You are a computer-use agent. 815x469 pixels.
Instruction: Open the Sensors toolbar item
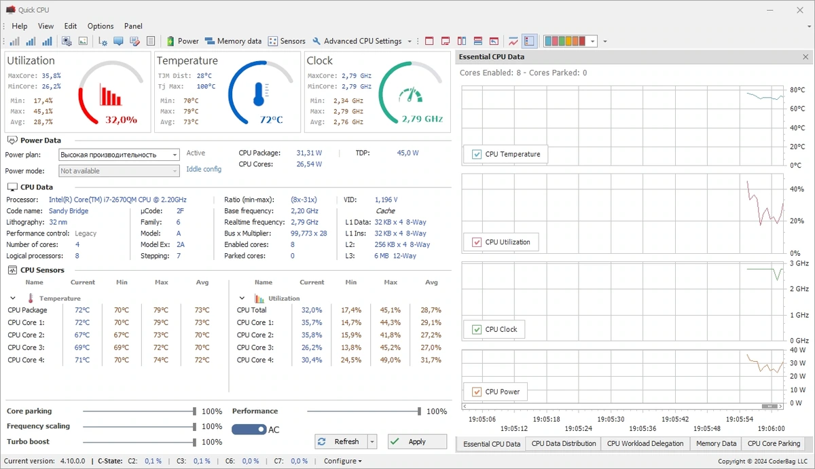point(287,41)
